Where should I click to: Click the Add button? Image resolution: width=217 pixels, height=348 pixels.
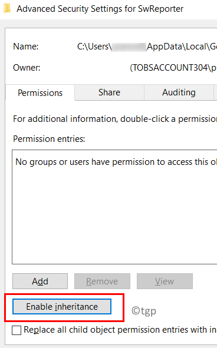(40, 281)
